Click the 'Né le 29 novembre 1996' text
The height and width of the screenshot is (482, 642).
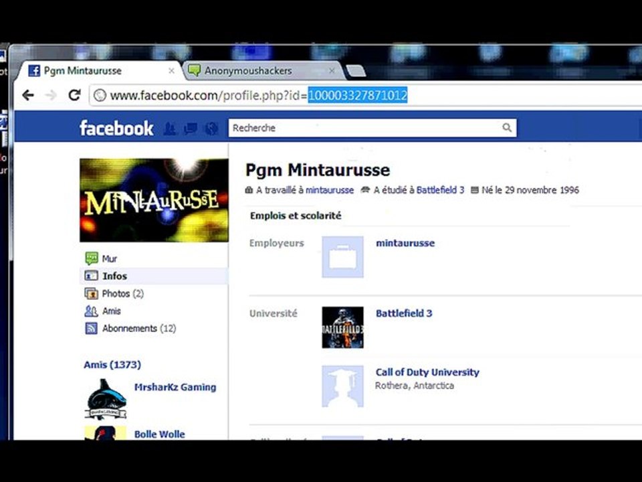530,190
